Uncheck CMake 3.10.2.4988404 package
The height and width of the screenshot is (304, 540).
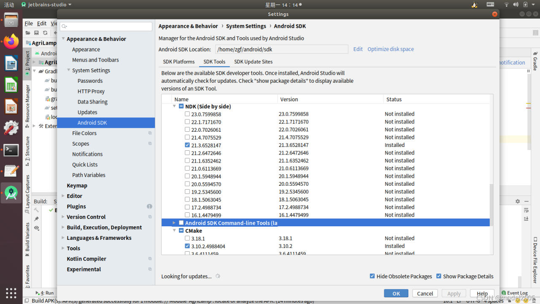[x=187, y=246]
